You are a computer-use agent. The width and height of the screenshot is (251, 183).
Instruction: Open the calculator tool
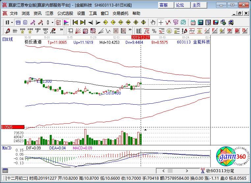click(200, 22)
